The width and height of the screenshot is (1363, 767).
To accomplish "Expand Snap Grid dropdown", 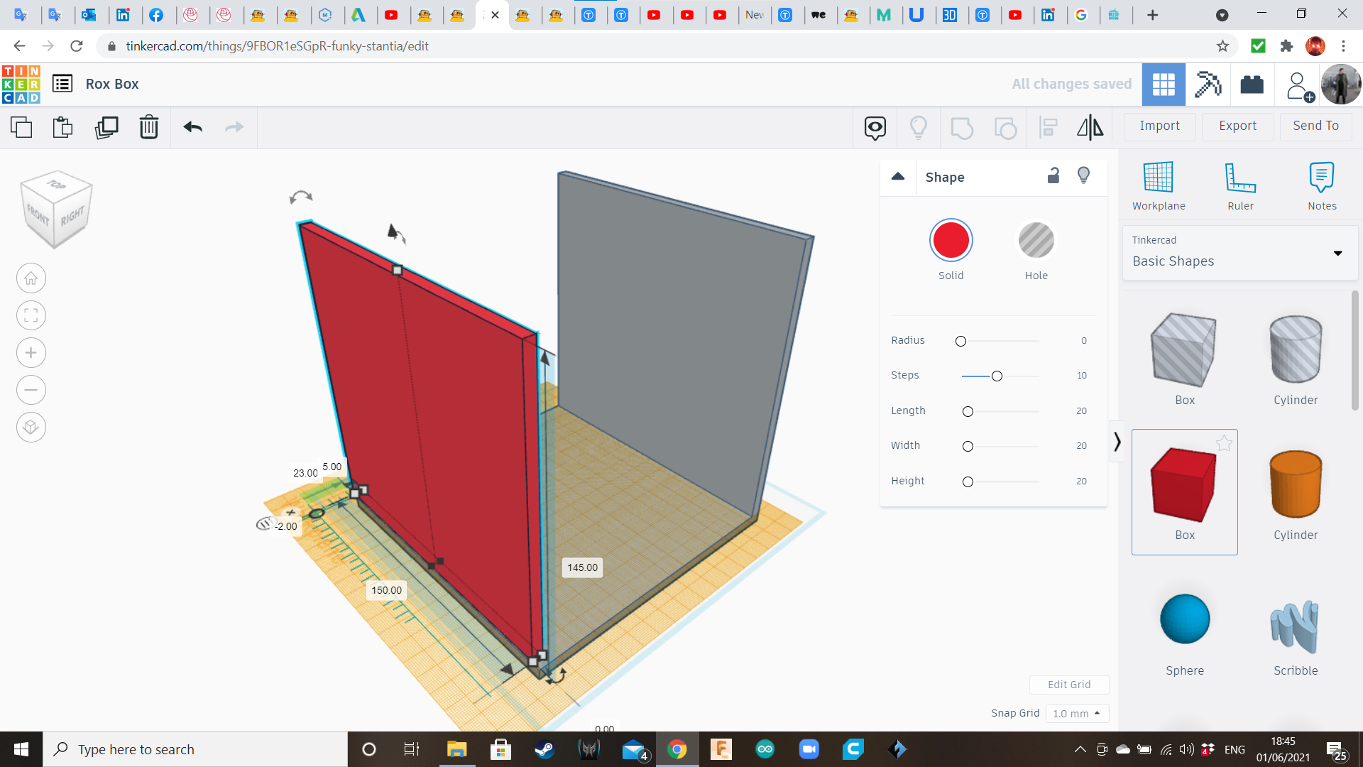I will 1075,713.
